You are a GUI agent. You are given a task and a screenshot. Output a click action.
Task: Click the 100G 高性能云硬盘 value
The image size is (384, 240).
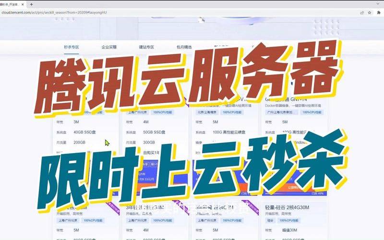[229, 132]
